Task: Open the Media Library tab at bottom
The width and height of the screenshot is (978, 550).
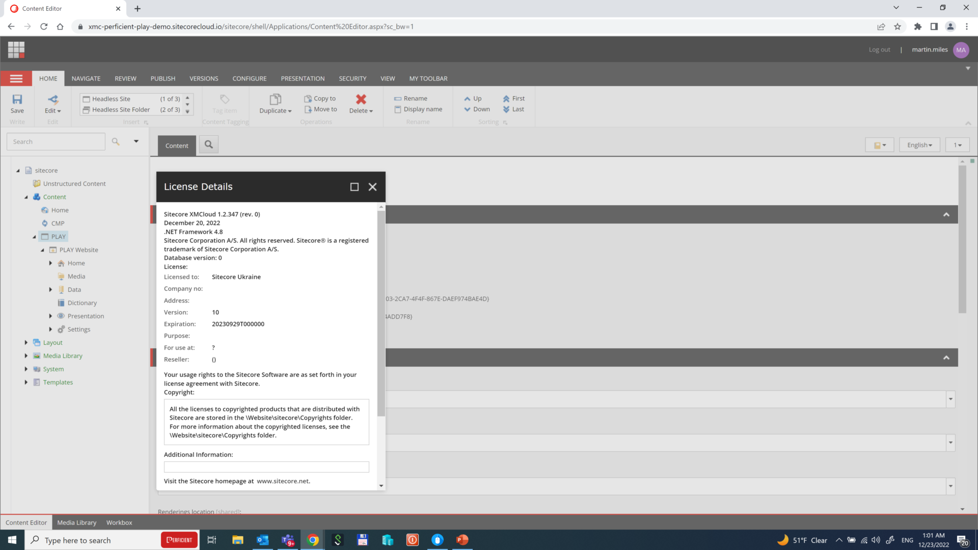Action: click(76, 522)
